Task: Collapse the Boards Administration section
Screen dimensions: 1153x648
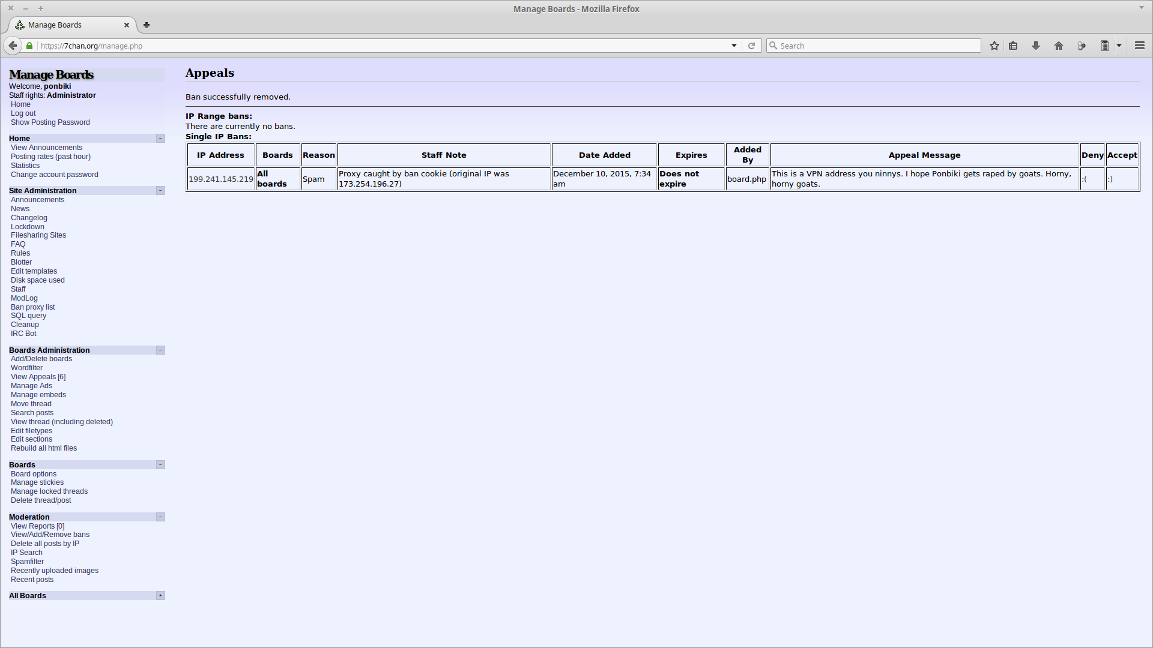Action: (x=160, y=350)
